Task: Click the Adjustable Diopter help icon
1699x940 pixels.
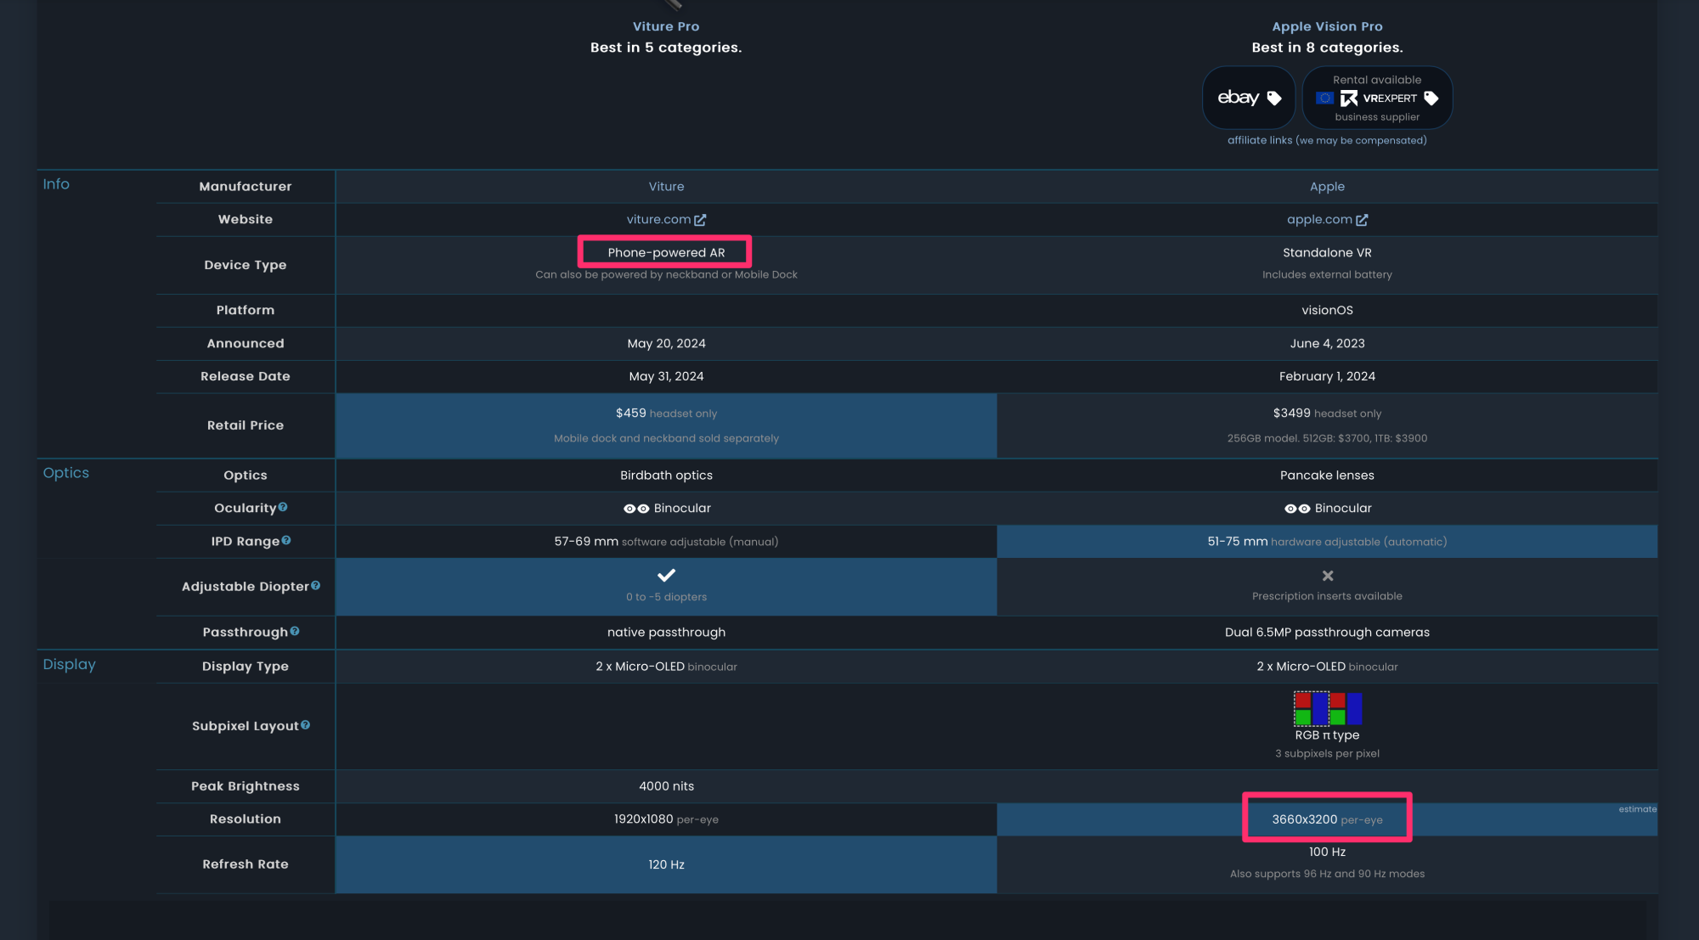Action: (x=316, y=585)
